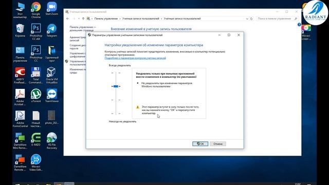
Task: Launch Google Chrome from the desktop
Action: coord(36,10)
